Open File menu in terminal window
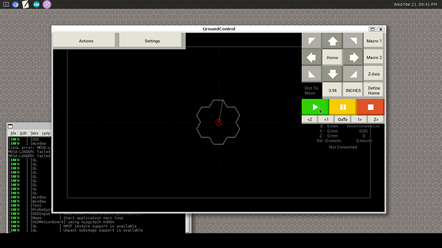Screen dimensions: 442x248 [x=13, y=134]
